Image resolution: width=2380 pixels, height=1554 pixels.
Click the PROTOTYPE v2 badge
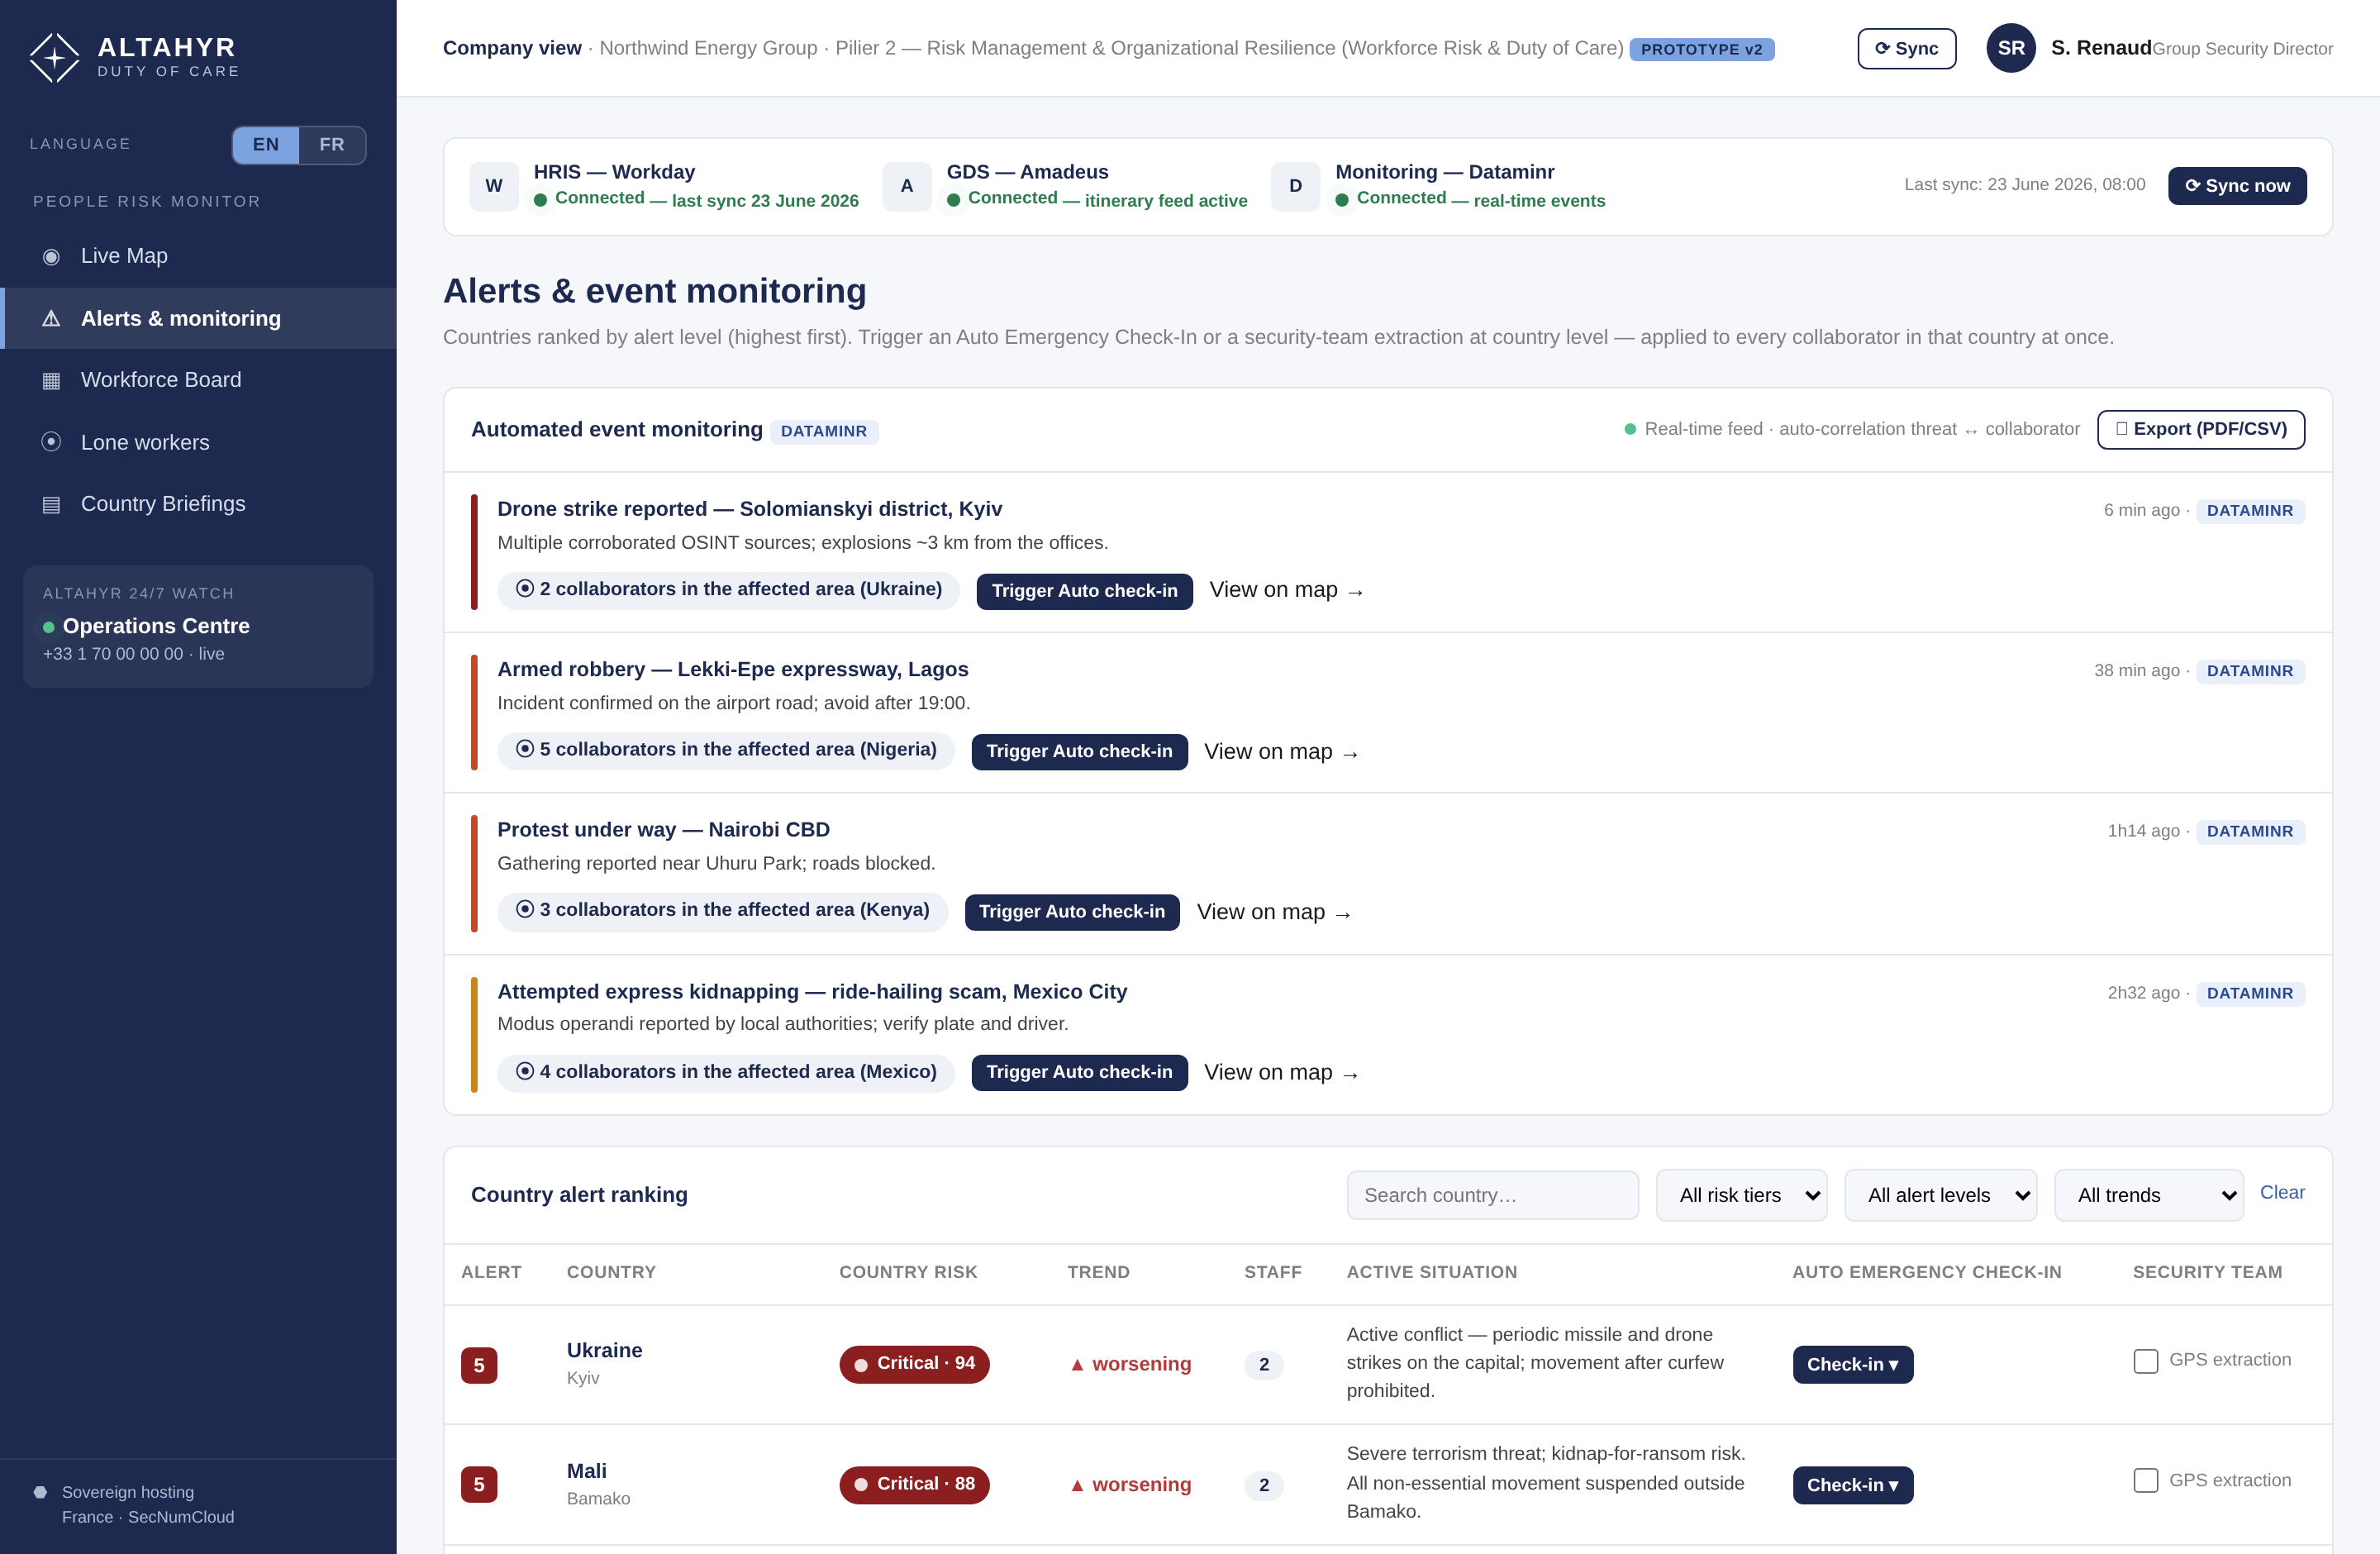tap(1701, 49)
